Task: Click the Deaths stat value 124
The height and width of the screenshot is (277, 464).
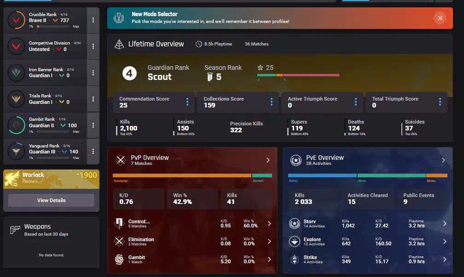Action: pos(354,128)
